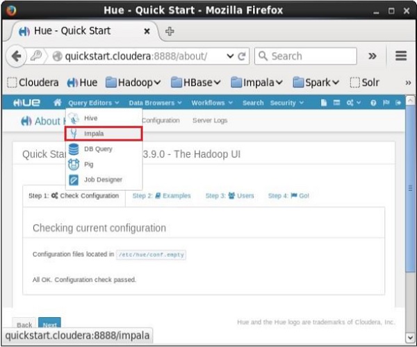Open the Server Logs link

coord(210,120)
